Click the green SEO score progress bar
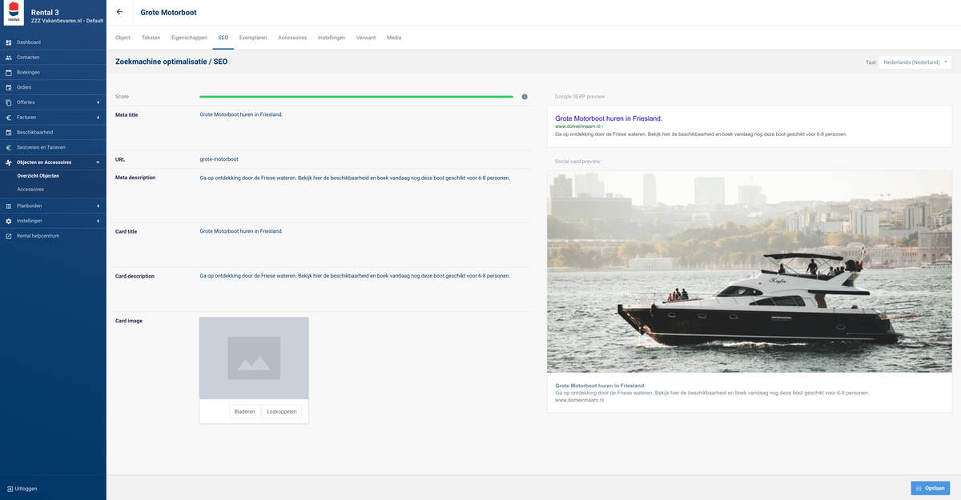Image resolution: width=961 pixels, height=500 pixels. 356,97
